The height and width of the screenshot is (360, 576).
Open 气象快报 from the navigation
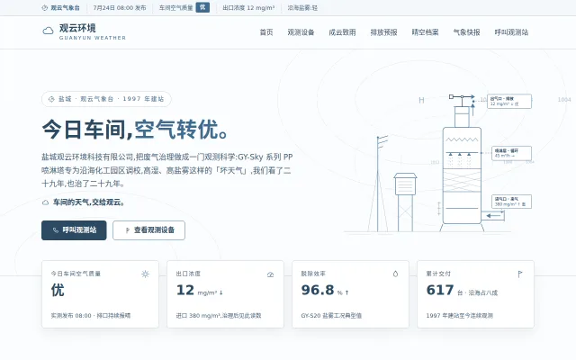click(467, 32)
